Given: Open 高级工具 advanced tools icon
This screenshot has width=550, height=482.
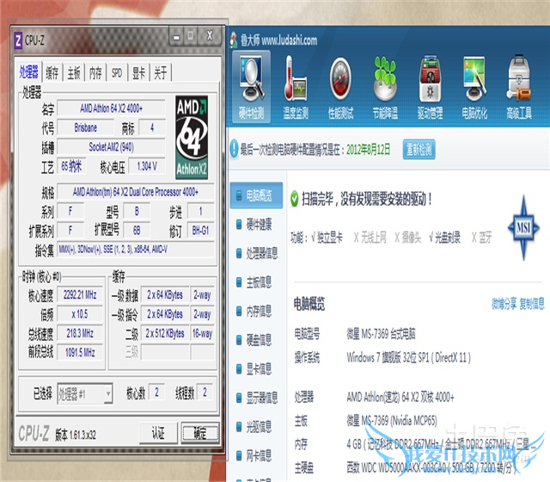Looking at the screenshot, I should (x=519, y=87).
